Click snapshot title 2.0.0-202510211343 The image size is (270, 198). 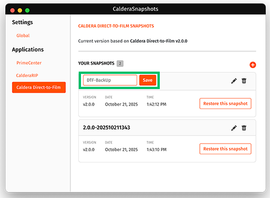pos(106,127)
